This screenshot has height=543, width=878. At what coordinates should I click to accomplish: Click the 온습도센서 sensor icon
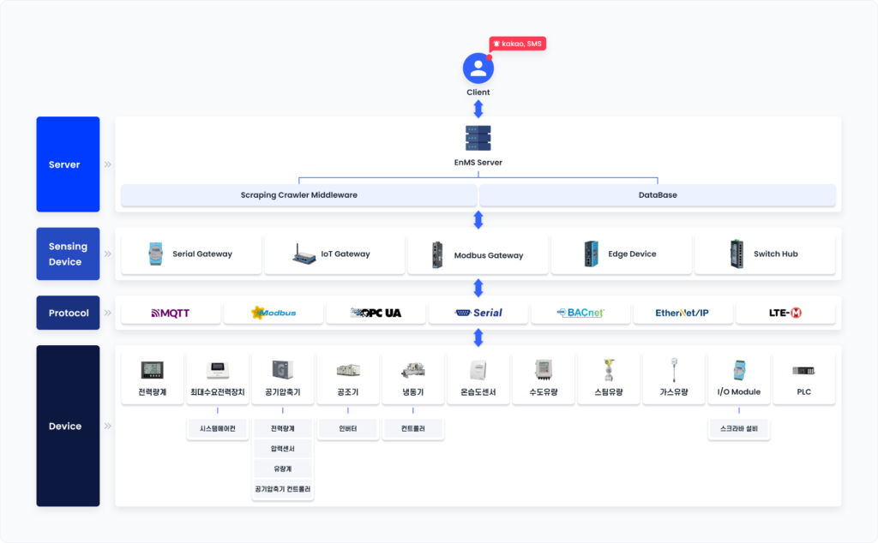coord(478,370)
